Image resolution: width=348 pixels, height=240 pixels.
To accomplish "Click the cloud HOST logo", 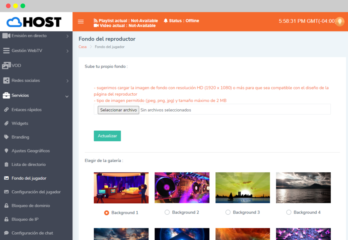I will (34, 22).
